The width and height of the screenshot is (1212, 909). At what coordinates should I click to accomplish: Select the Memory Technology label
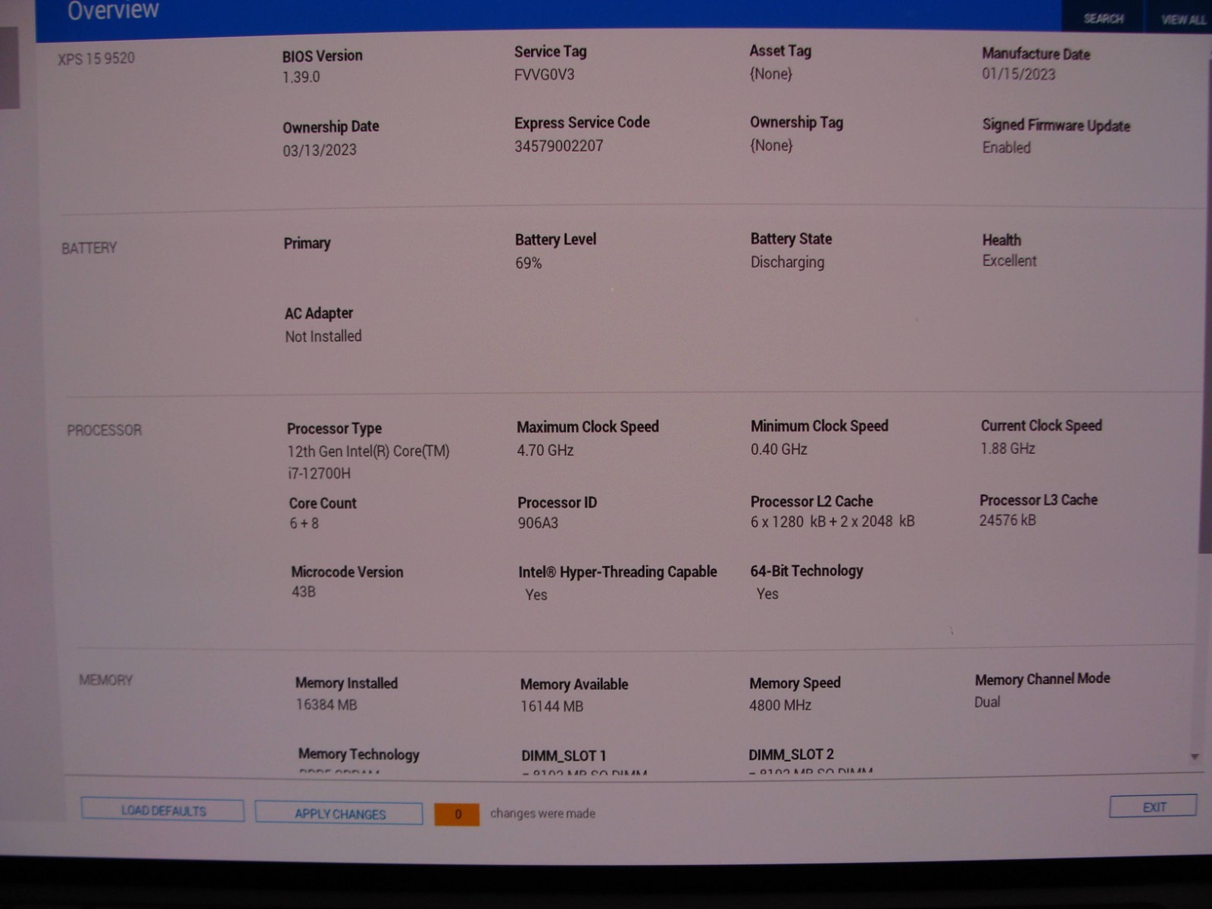[x=359, y=754]
